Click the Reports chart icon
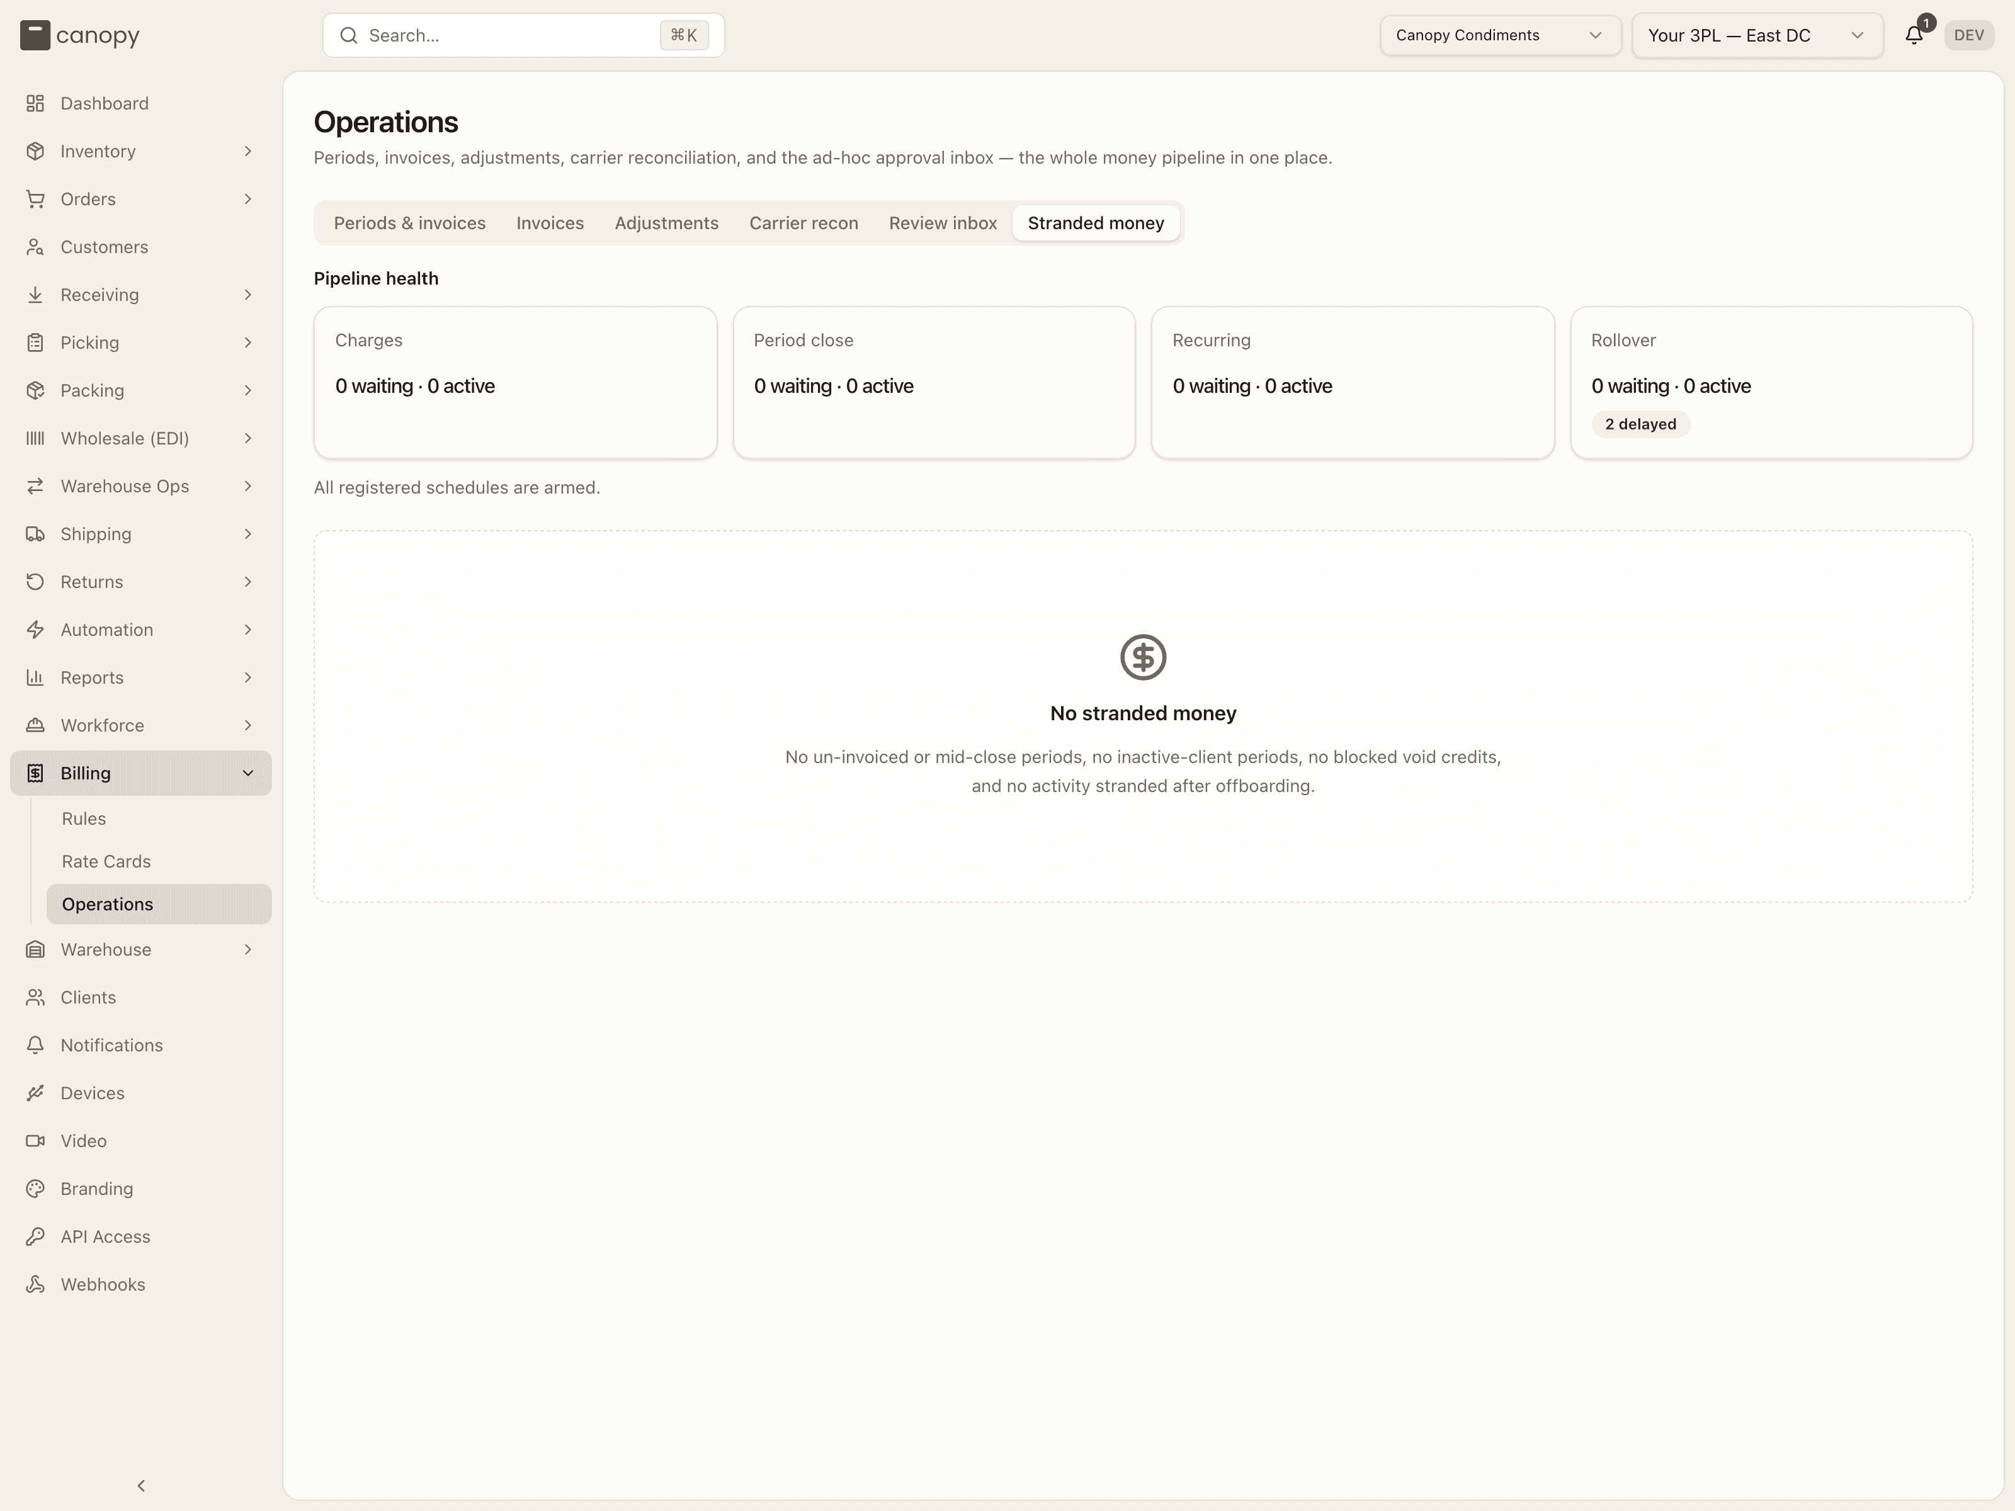The image size is (2015, 1511). point(35,677)
